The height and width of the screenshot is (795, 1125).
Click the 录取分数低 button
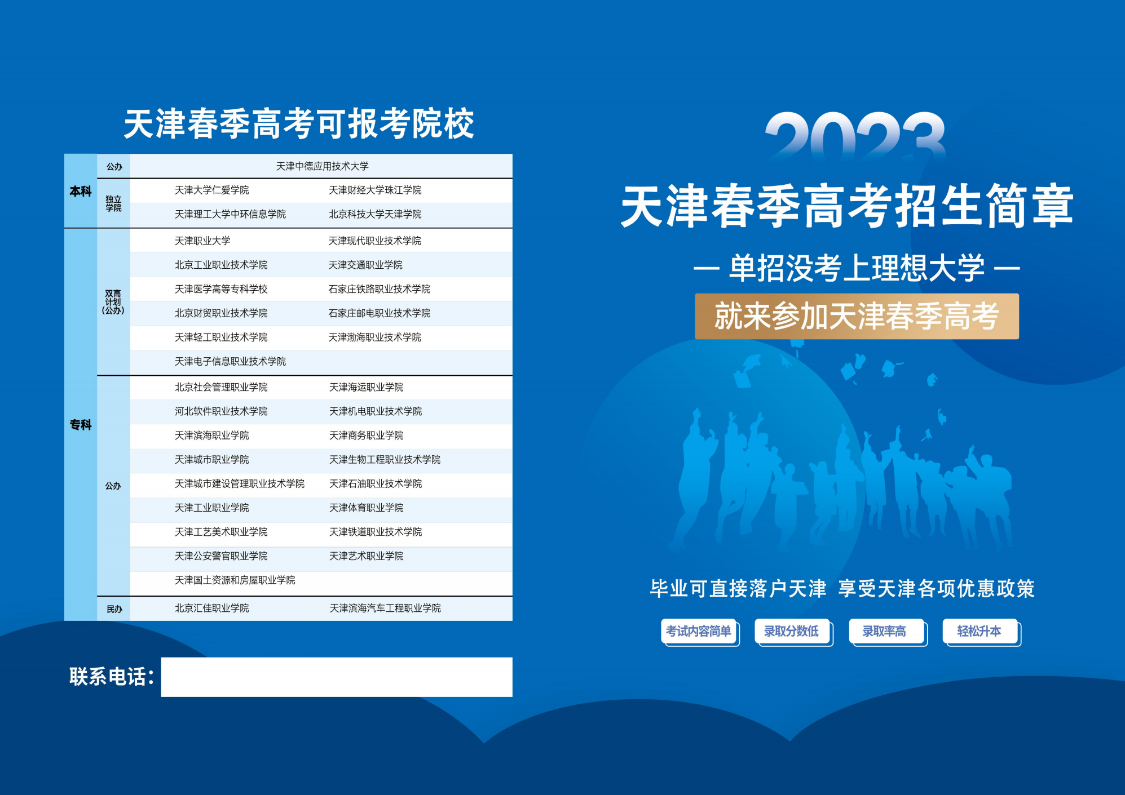click(x=792, y=632)
